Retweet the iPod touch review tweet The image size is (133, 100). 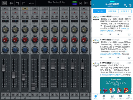pos(110,57)
